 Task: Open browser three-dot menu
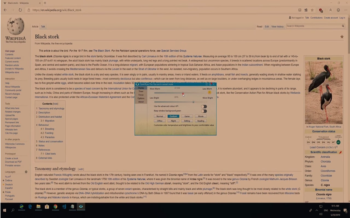coord(346,10)
